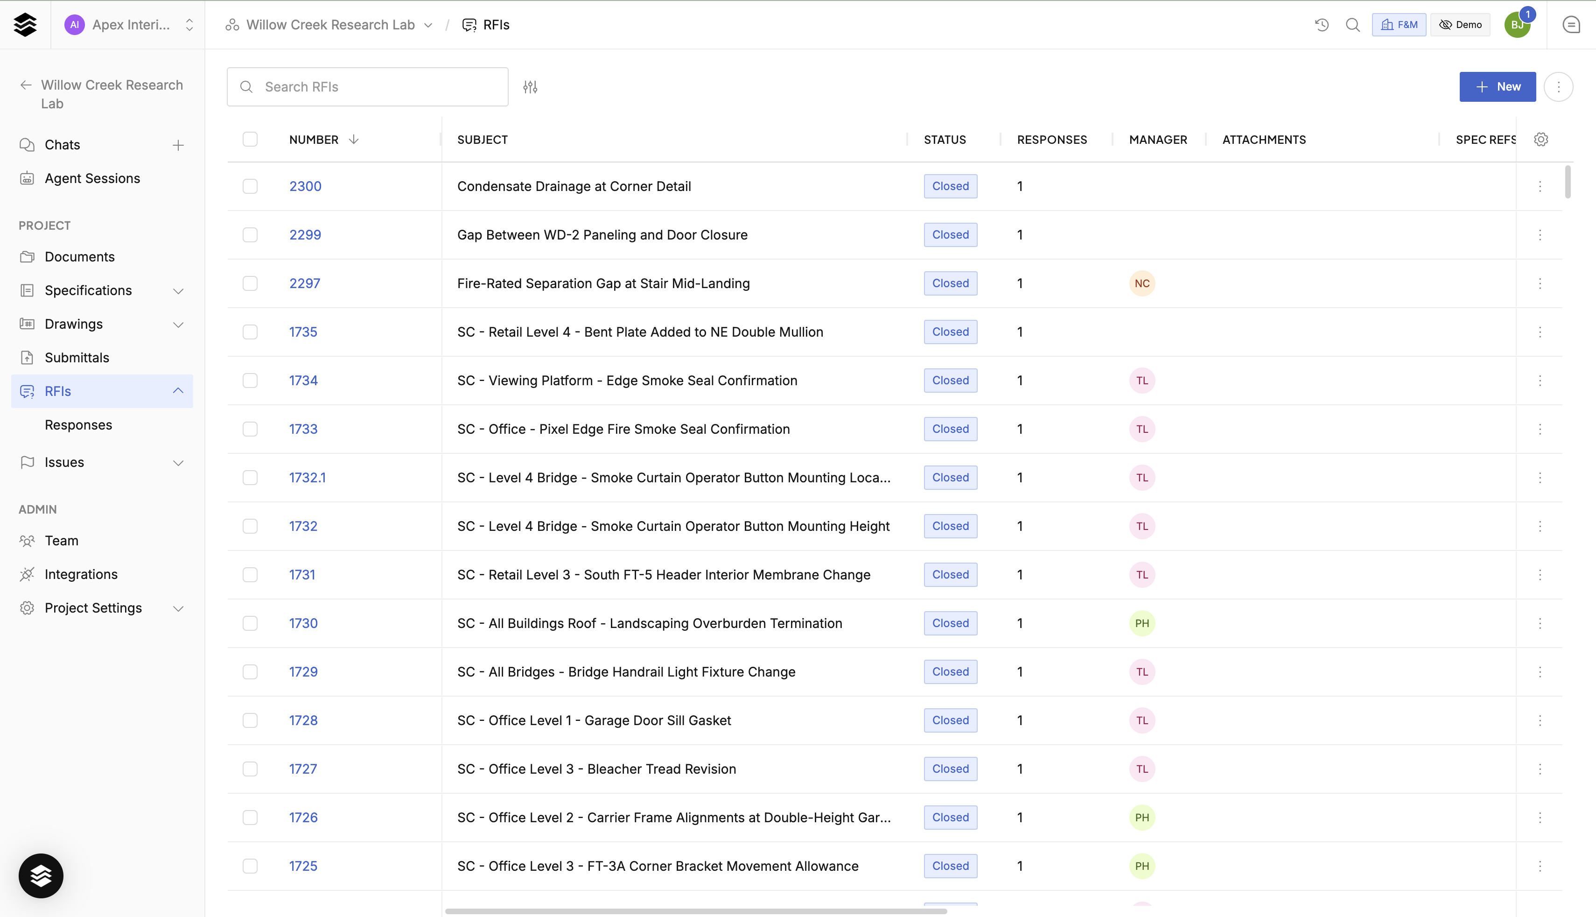Open RFI number 1729 link

303,672
